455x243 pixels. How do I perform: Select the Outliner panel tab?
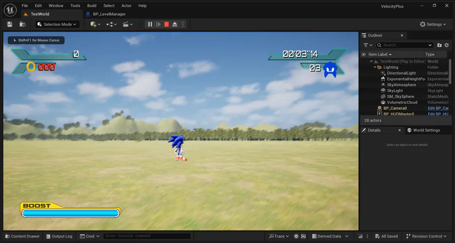point(375,35)
